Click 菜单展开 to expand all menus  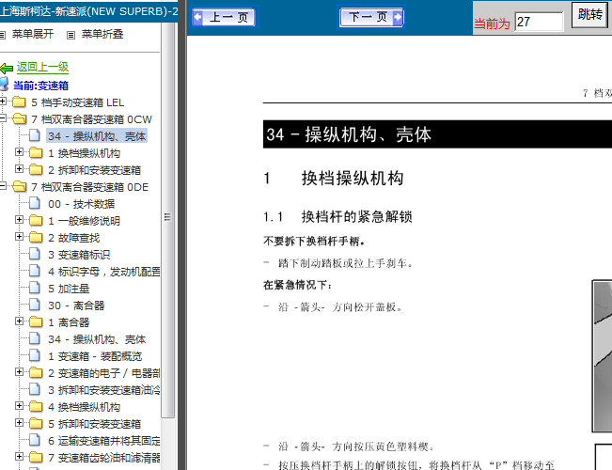click(x=32, y=35)
